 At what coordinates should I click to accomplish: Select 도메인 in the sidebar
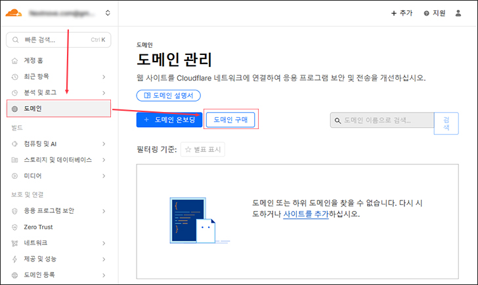pos(58,109)
